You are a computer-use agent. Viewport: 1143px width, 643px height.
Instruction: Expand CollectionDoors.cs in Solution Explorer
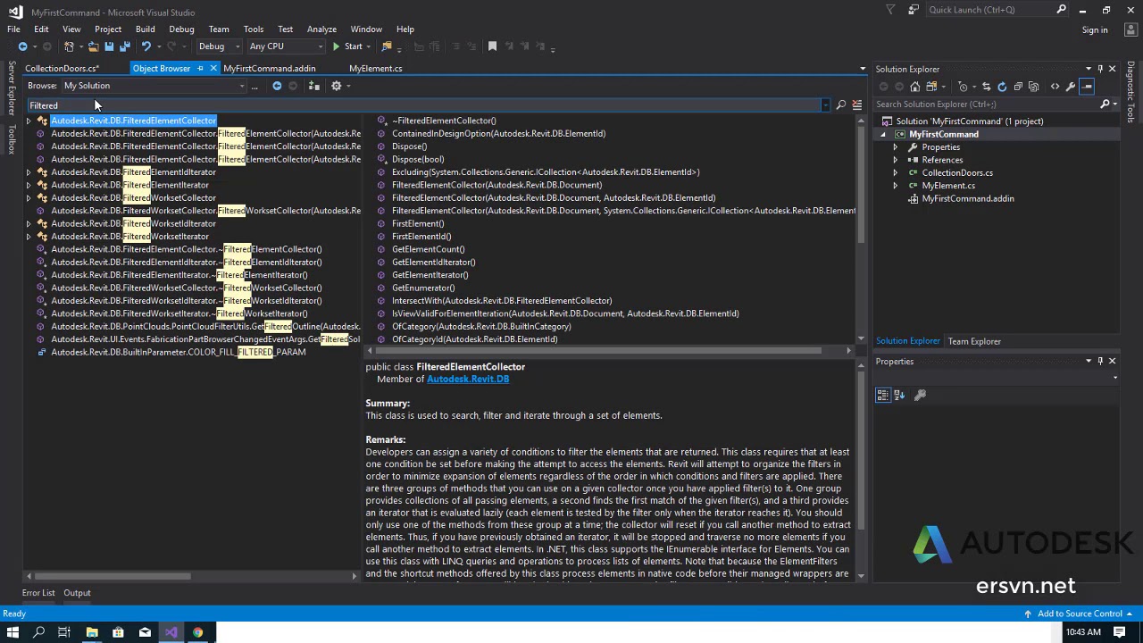click(896, 173)
